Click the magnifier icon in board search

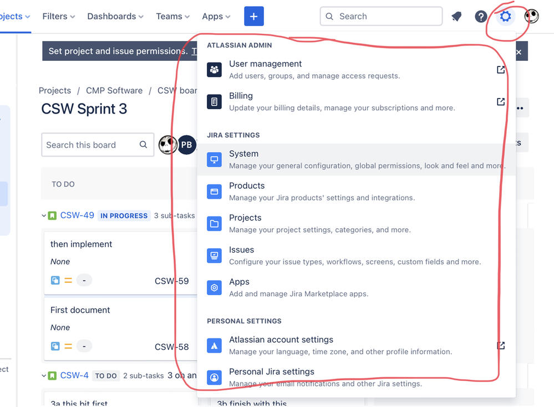pyautogui.click(x=143, y=145)
